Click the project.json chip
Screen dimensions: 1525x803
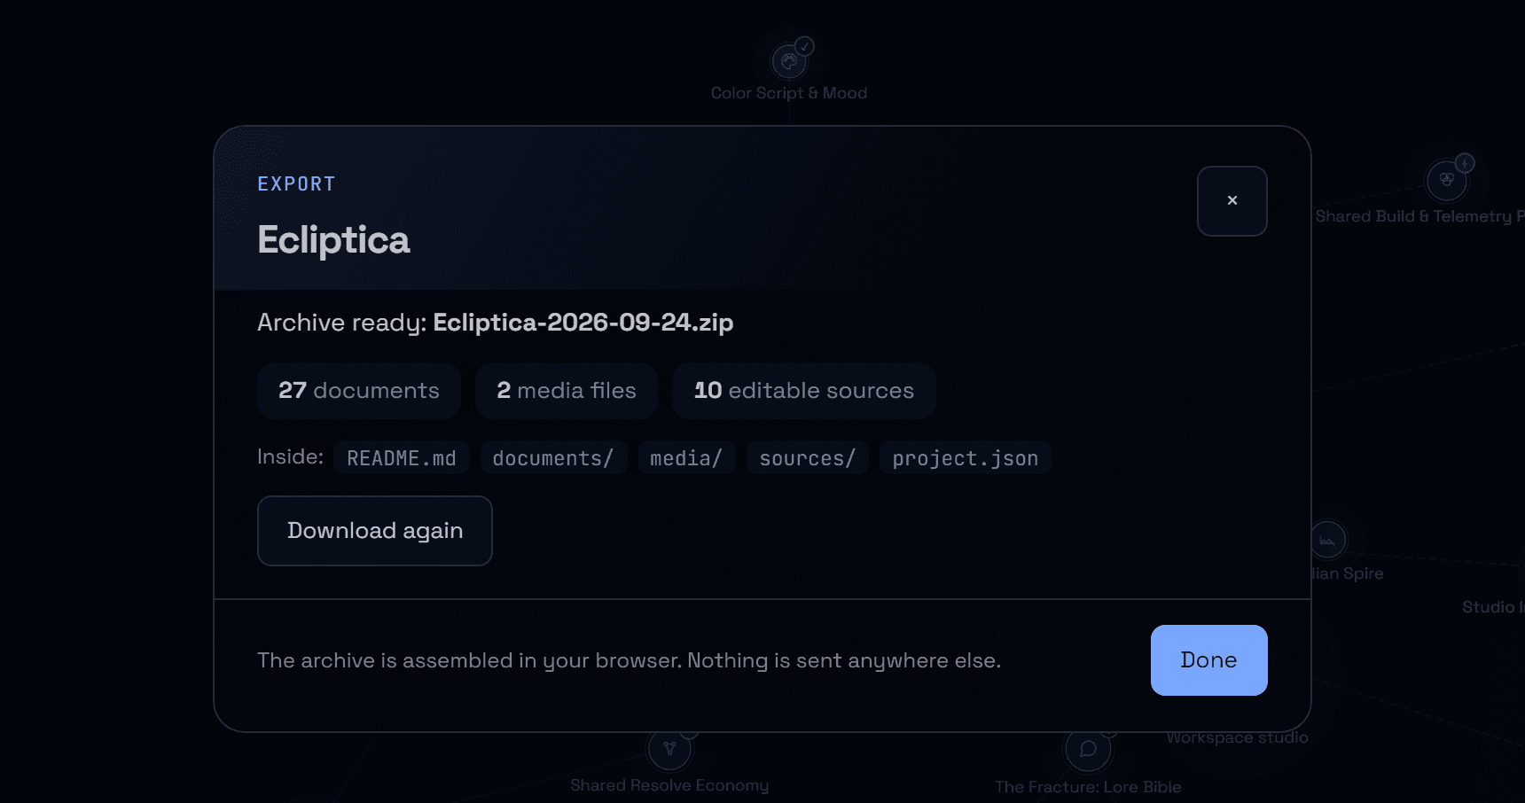tap(965, 458)
